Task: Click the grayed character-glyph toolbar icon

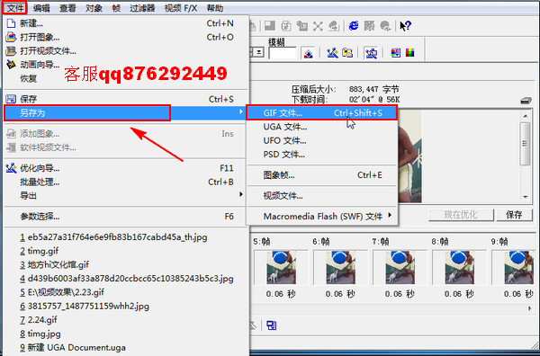Action: pyautogui.click(x=369, y=26)
